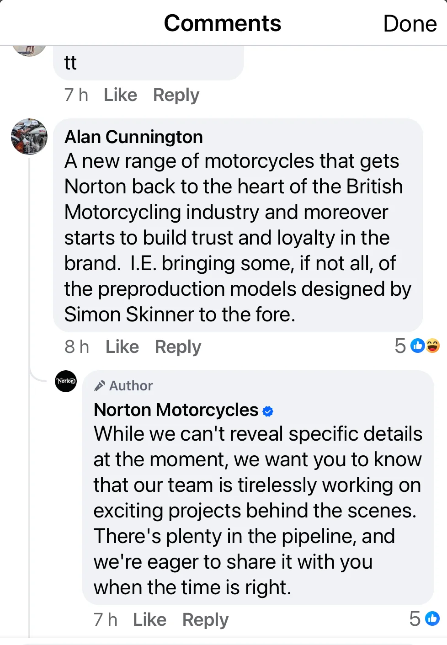
Task: Tap the Author label on Norton's reply
Action: pos(131,386)
